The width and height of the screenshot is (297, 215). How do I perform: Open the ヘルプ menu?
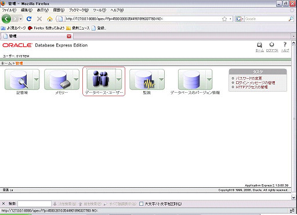click(117, 10)
